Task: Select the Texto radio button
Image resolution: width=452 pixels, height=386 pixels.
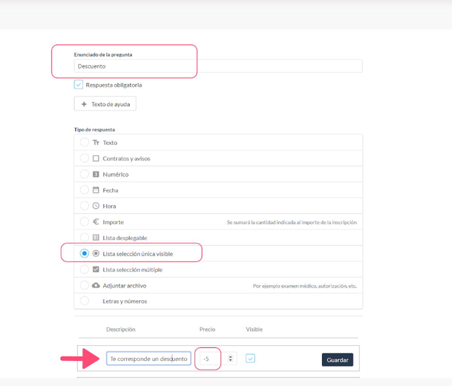Action: click(x=84, y=142)
